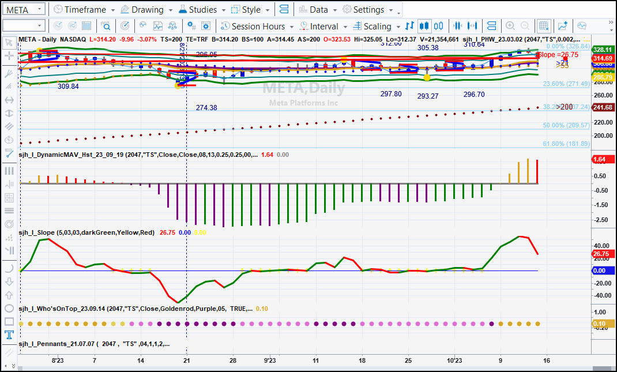Click the sjh_I_DynamicMAV_Hst indicator title
Screen dimensions: 617x372
[138, 155]
